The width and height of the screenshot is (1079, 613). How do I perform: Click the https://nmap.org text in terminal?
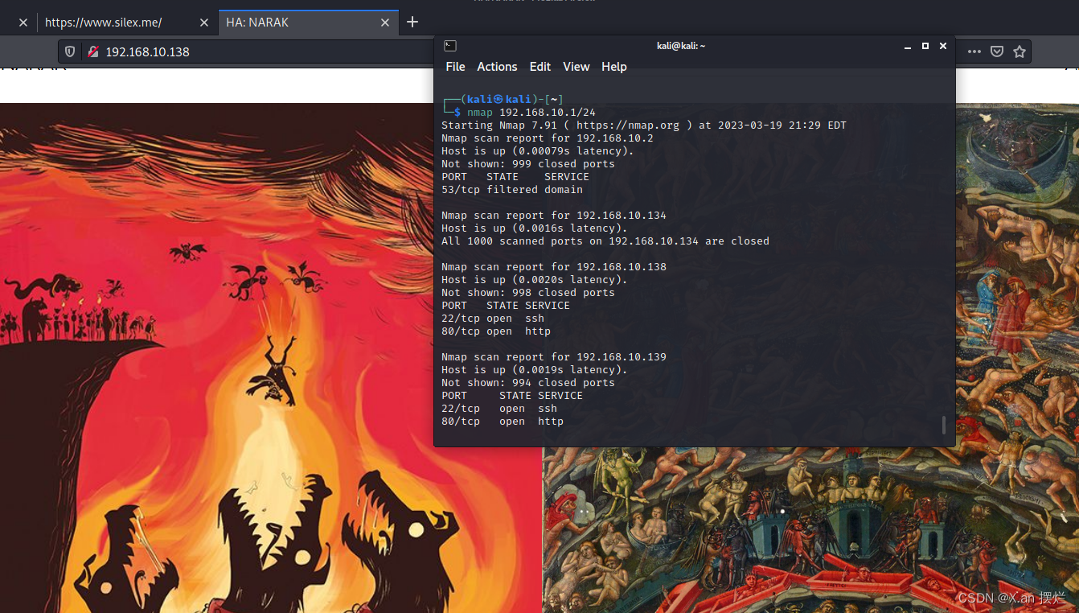coord(628,125)
